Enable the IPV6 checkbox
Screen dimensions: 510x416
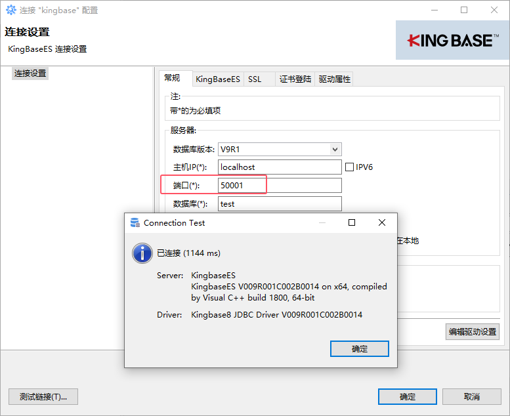349,167
